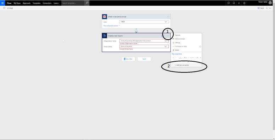Open notifications bell icon
Viewport: 275px width, 140px height.
(234, 3)
